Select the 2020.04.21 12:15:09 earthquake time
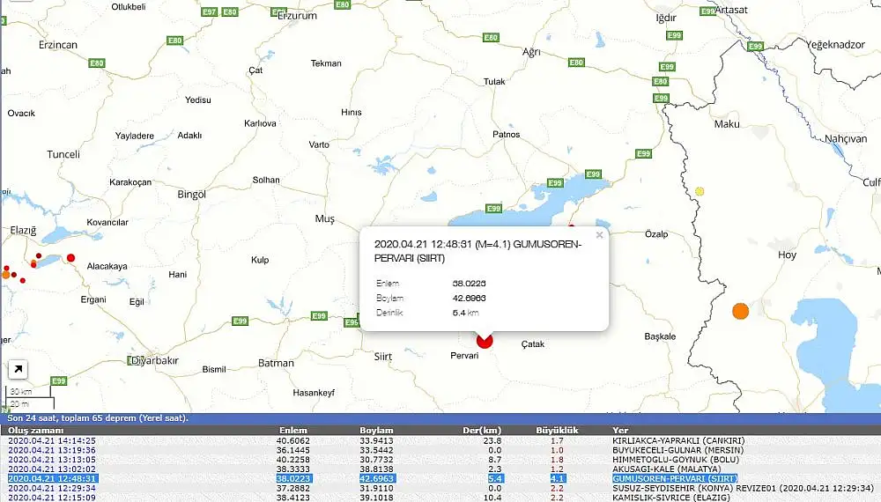Viewport: 881px width, 502px height. [x=52, y=498]
